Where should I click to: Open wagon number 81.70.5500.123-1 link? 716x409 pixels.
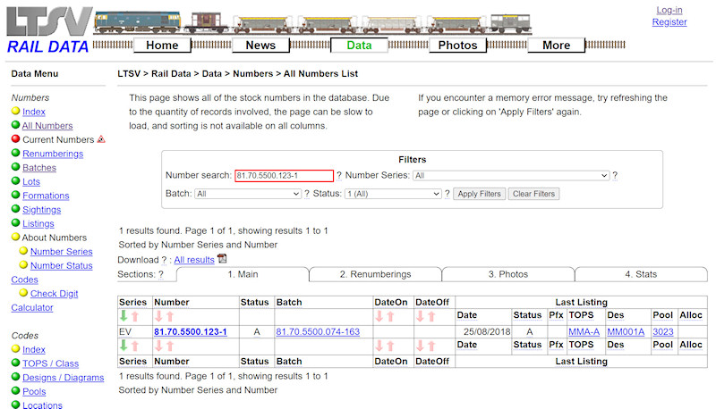190,332
